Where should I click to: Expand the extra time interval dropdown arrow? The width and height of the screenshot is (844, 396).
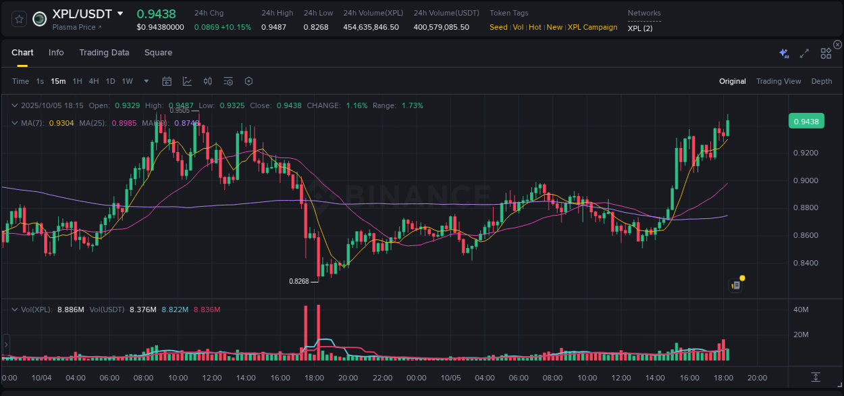click(145, 80)
